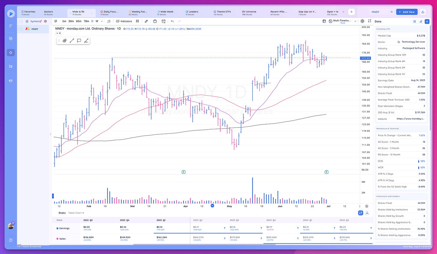Open the radar screener icon in sidebar
437x254 pixels.
click(11, 38)
